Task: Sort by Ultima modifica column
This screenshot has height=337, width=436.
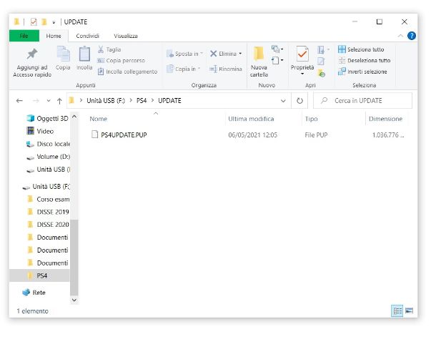Action: (x=251, y=119)
